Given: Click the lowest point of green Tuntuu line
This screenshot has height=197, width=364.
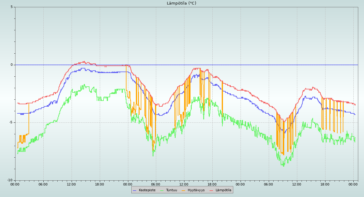Looking at the screenshot, I should [284, 166].
